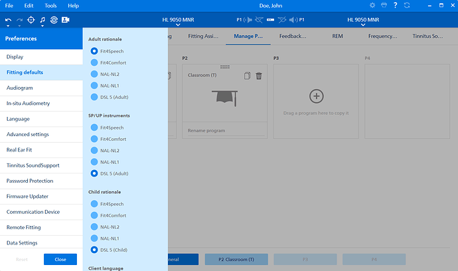Image resolution: width=458 pixels, height=271 pixels.
Task: Switch to the Tinnitus So... tab
Action: pyautogui.click(x=427, y=37)
